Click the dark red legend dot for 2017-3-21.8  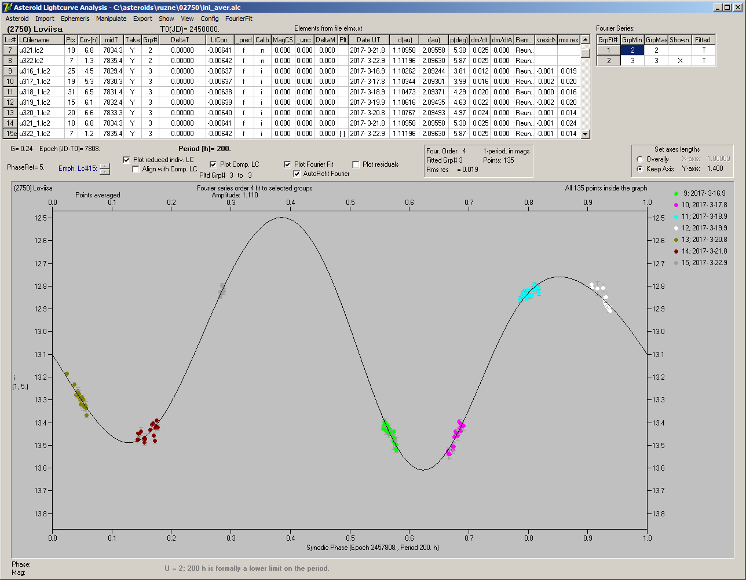coord(676,251)
